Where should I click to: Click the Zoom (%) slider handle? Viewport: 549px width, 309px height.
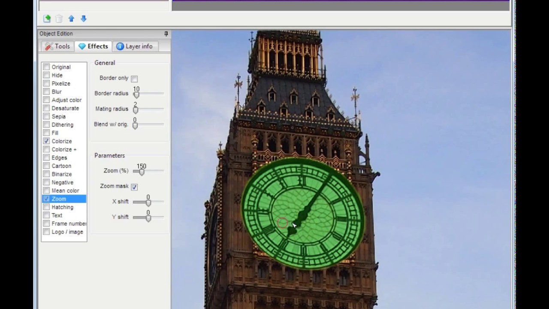coord(142,171)
